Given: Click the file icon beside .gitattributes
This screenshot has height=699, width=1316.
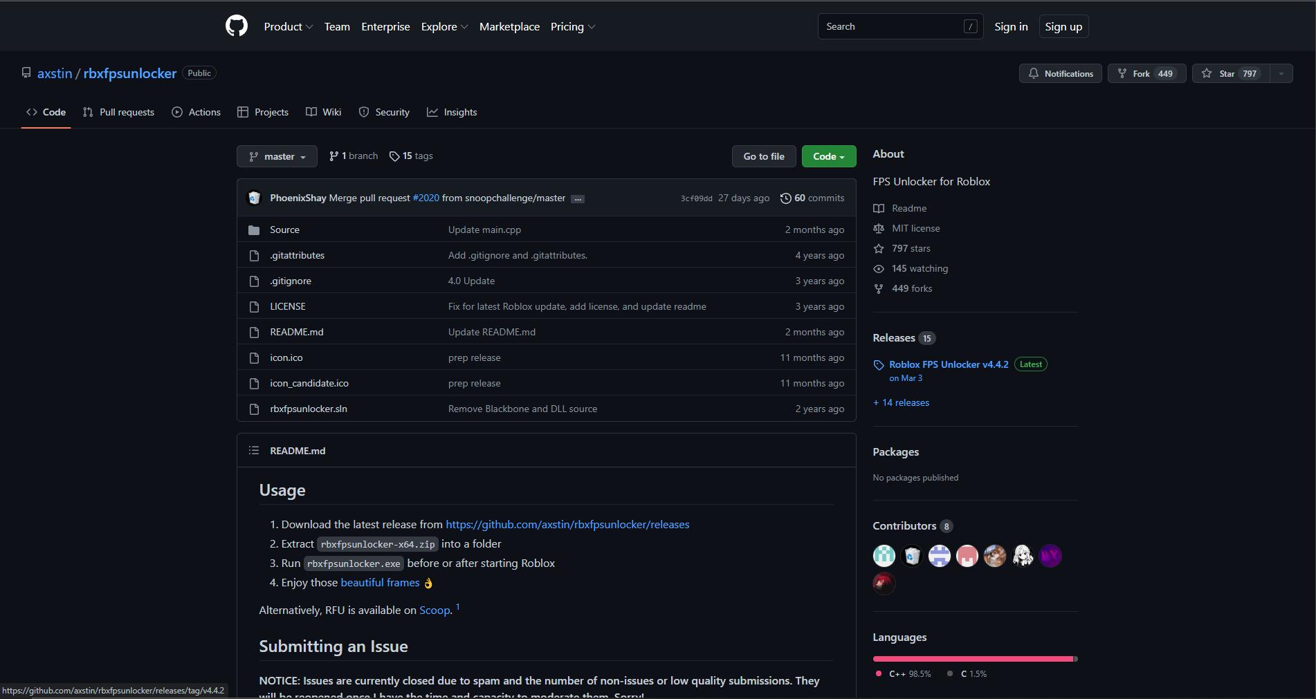Looking at the screenshot, I should pyautogui.click(x=254, y=255).
